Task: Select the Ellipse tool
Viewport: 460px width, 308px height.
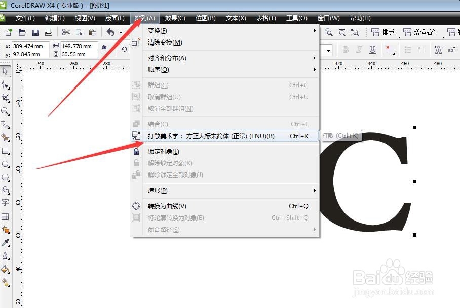Action: coord(6,163)
